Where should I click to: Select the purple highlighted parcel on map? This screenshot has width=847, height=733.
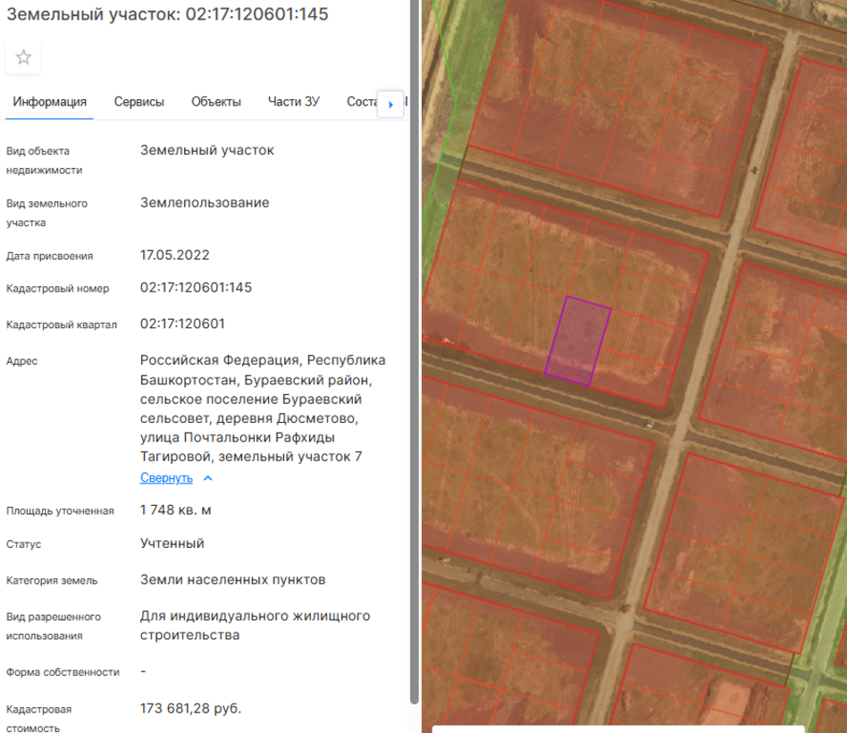click(578, 341)
